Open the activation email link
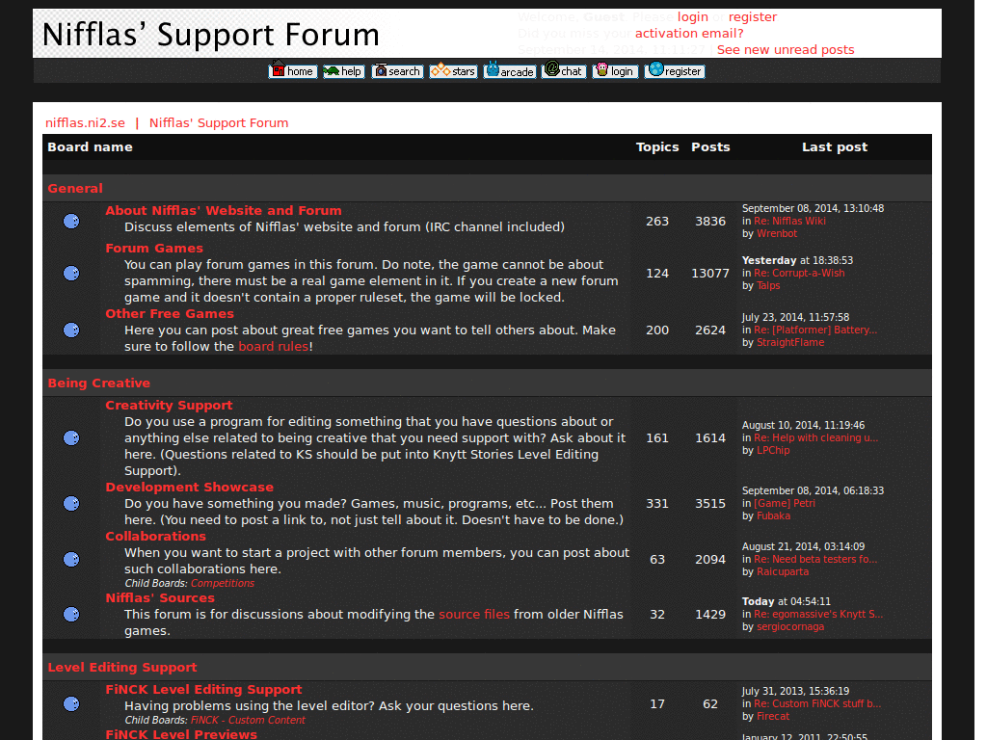The width and height of the screenshot is (987, 740). click(688, 34)
